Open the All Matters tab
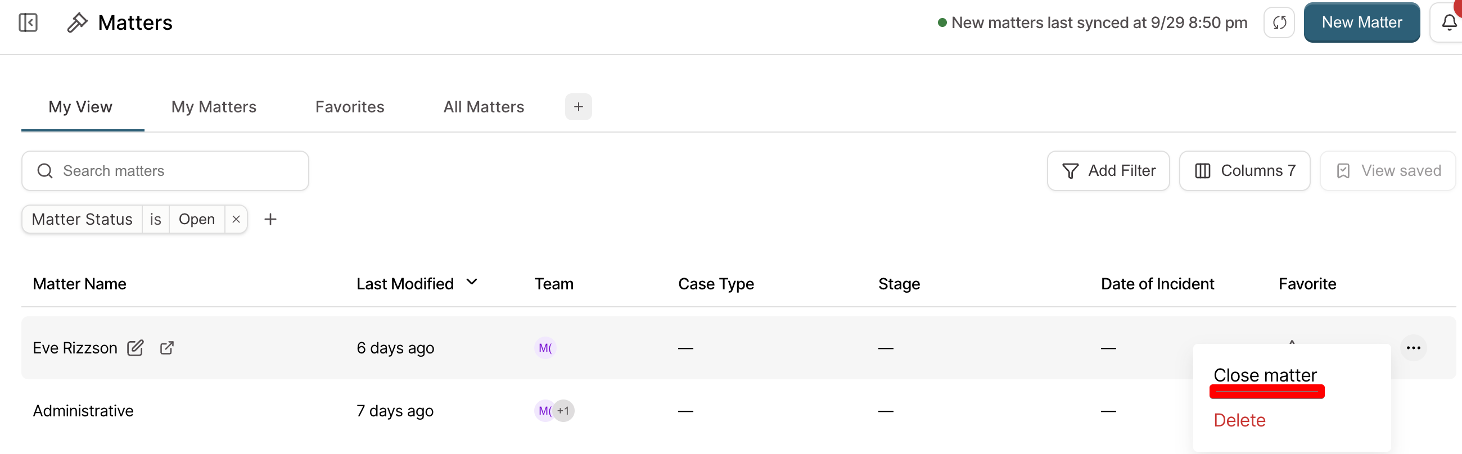 point(484,107)
